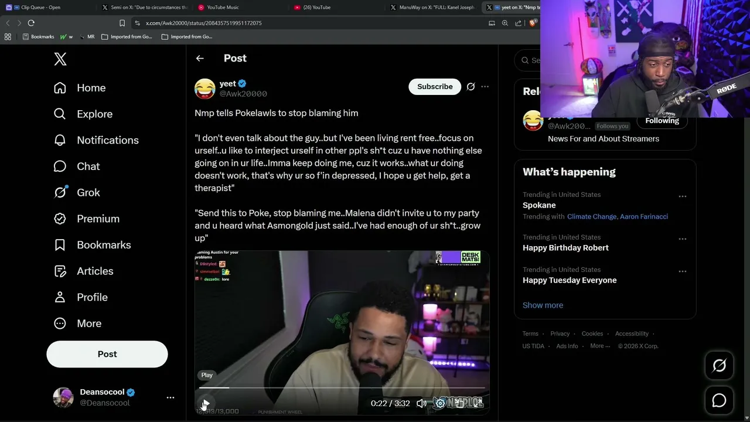Mute the video volume
Viewport: 750px width, 422px height.
point(421,403)
